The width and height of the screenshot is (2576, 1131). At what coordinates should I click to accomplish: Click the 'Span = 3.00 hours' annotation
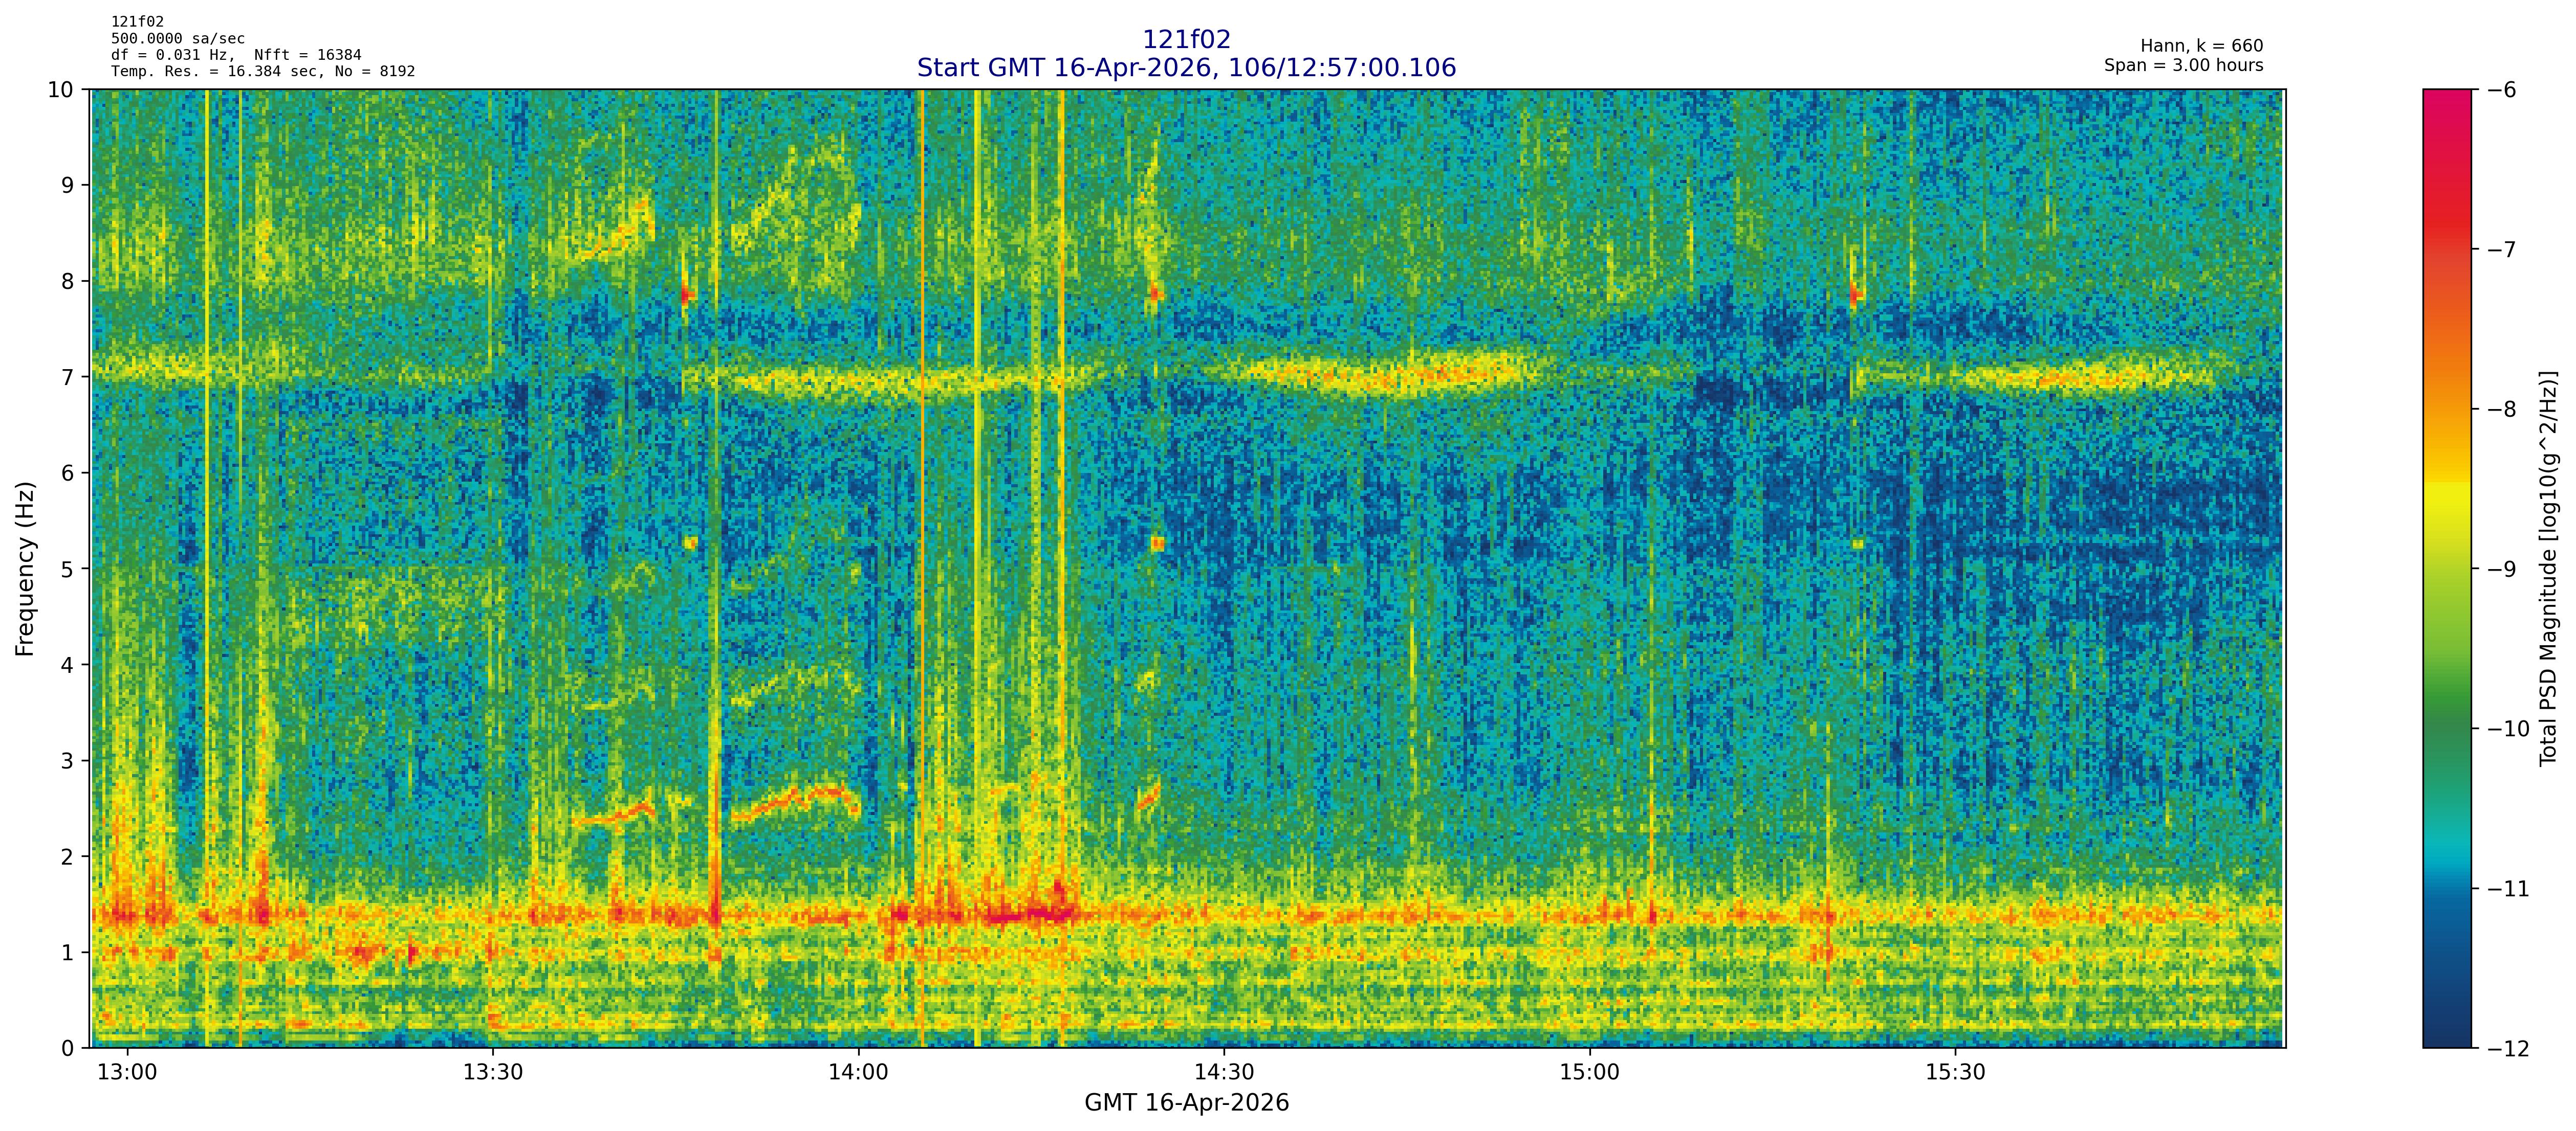(x=2183, y=65)
